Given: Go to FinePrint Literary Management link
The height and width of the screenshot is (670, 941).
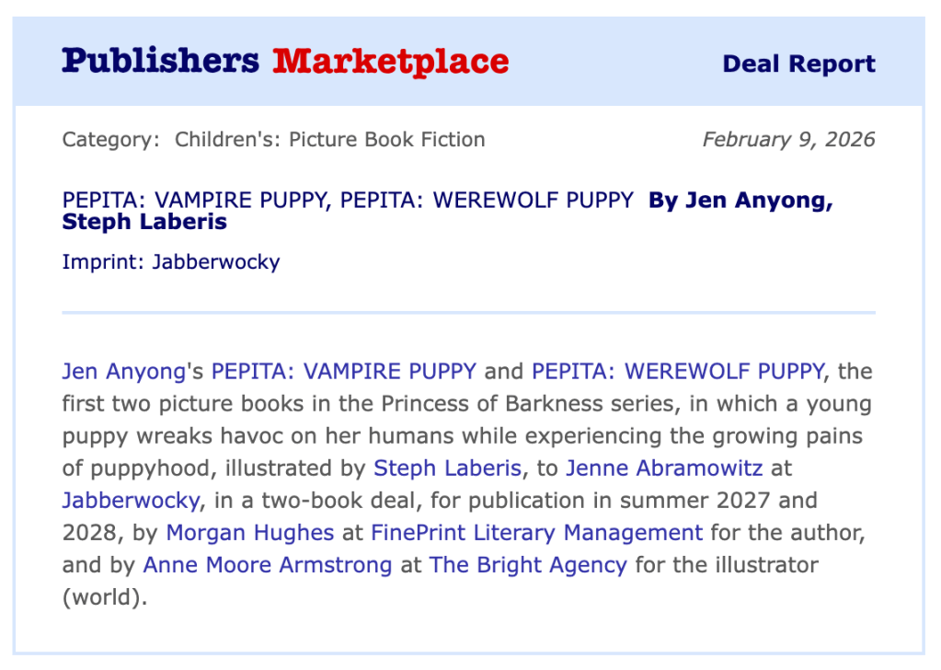Looking at the screenshot, I should 536,533.
